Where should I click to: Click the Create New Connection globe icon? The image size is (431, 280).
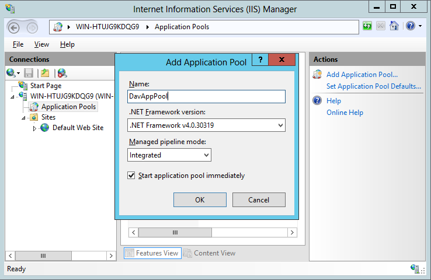pyautogui.click(x=11, y=73)
